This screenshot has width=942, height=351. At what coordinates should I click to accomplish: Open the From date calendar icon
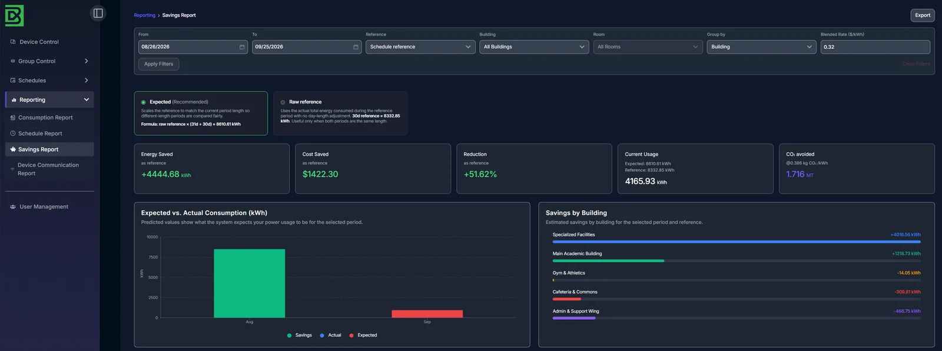coord(242,47)
